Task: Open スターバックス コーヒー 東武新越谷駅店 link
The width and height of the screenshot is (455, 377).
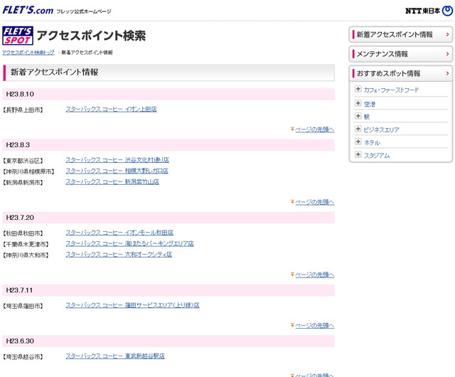Action: (x=115, y=356)
